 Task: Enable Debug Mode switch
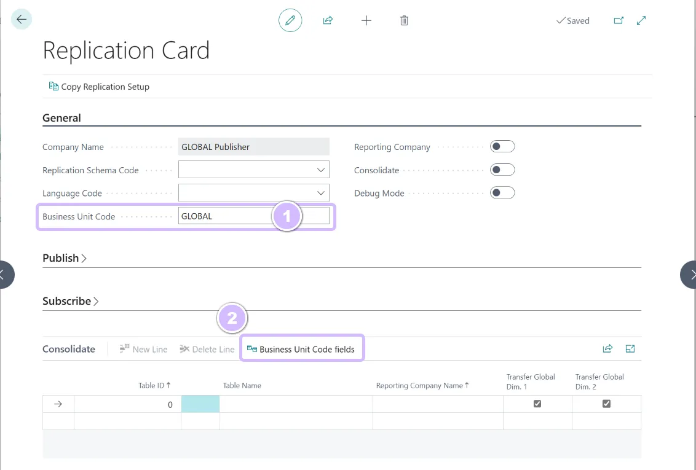click(x=502, y=193)
